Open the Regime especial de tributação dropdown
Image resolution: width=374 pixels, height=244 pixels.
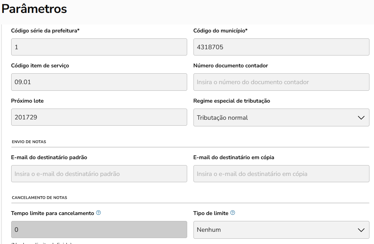[281, 117]
